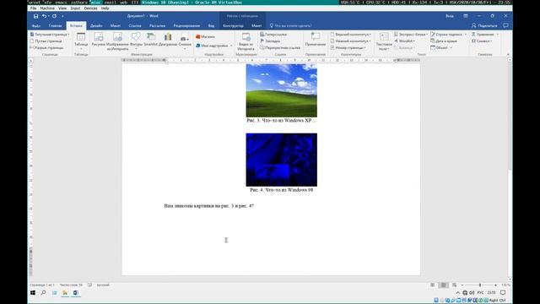Open Мои надстройки add-ins
The image size is (540, 304).
click(213, 46)
